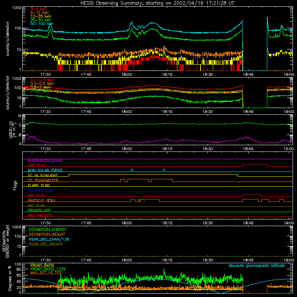Image resolution: width=297 pixels, height=297 pixels.
Task: Select the AAZ_FLAG label
Action: pos(36,205)
